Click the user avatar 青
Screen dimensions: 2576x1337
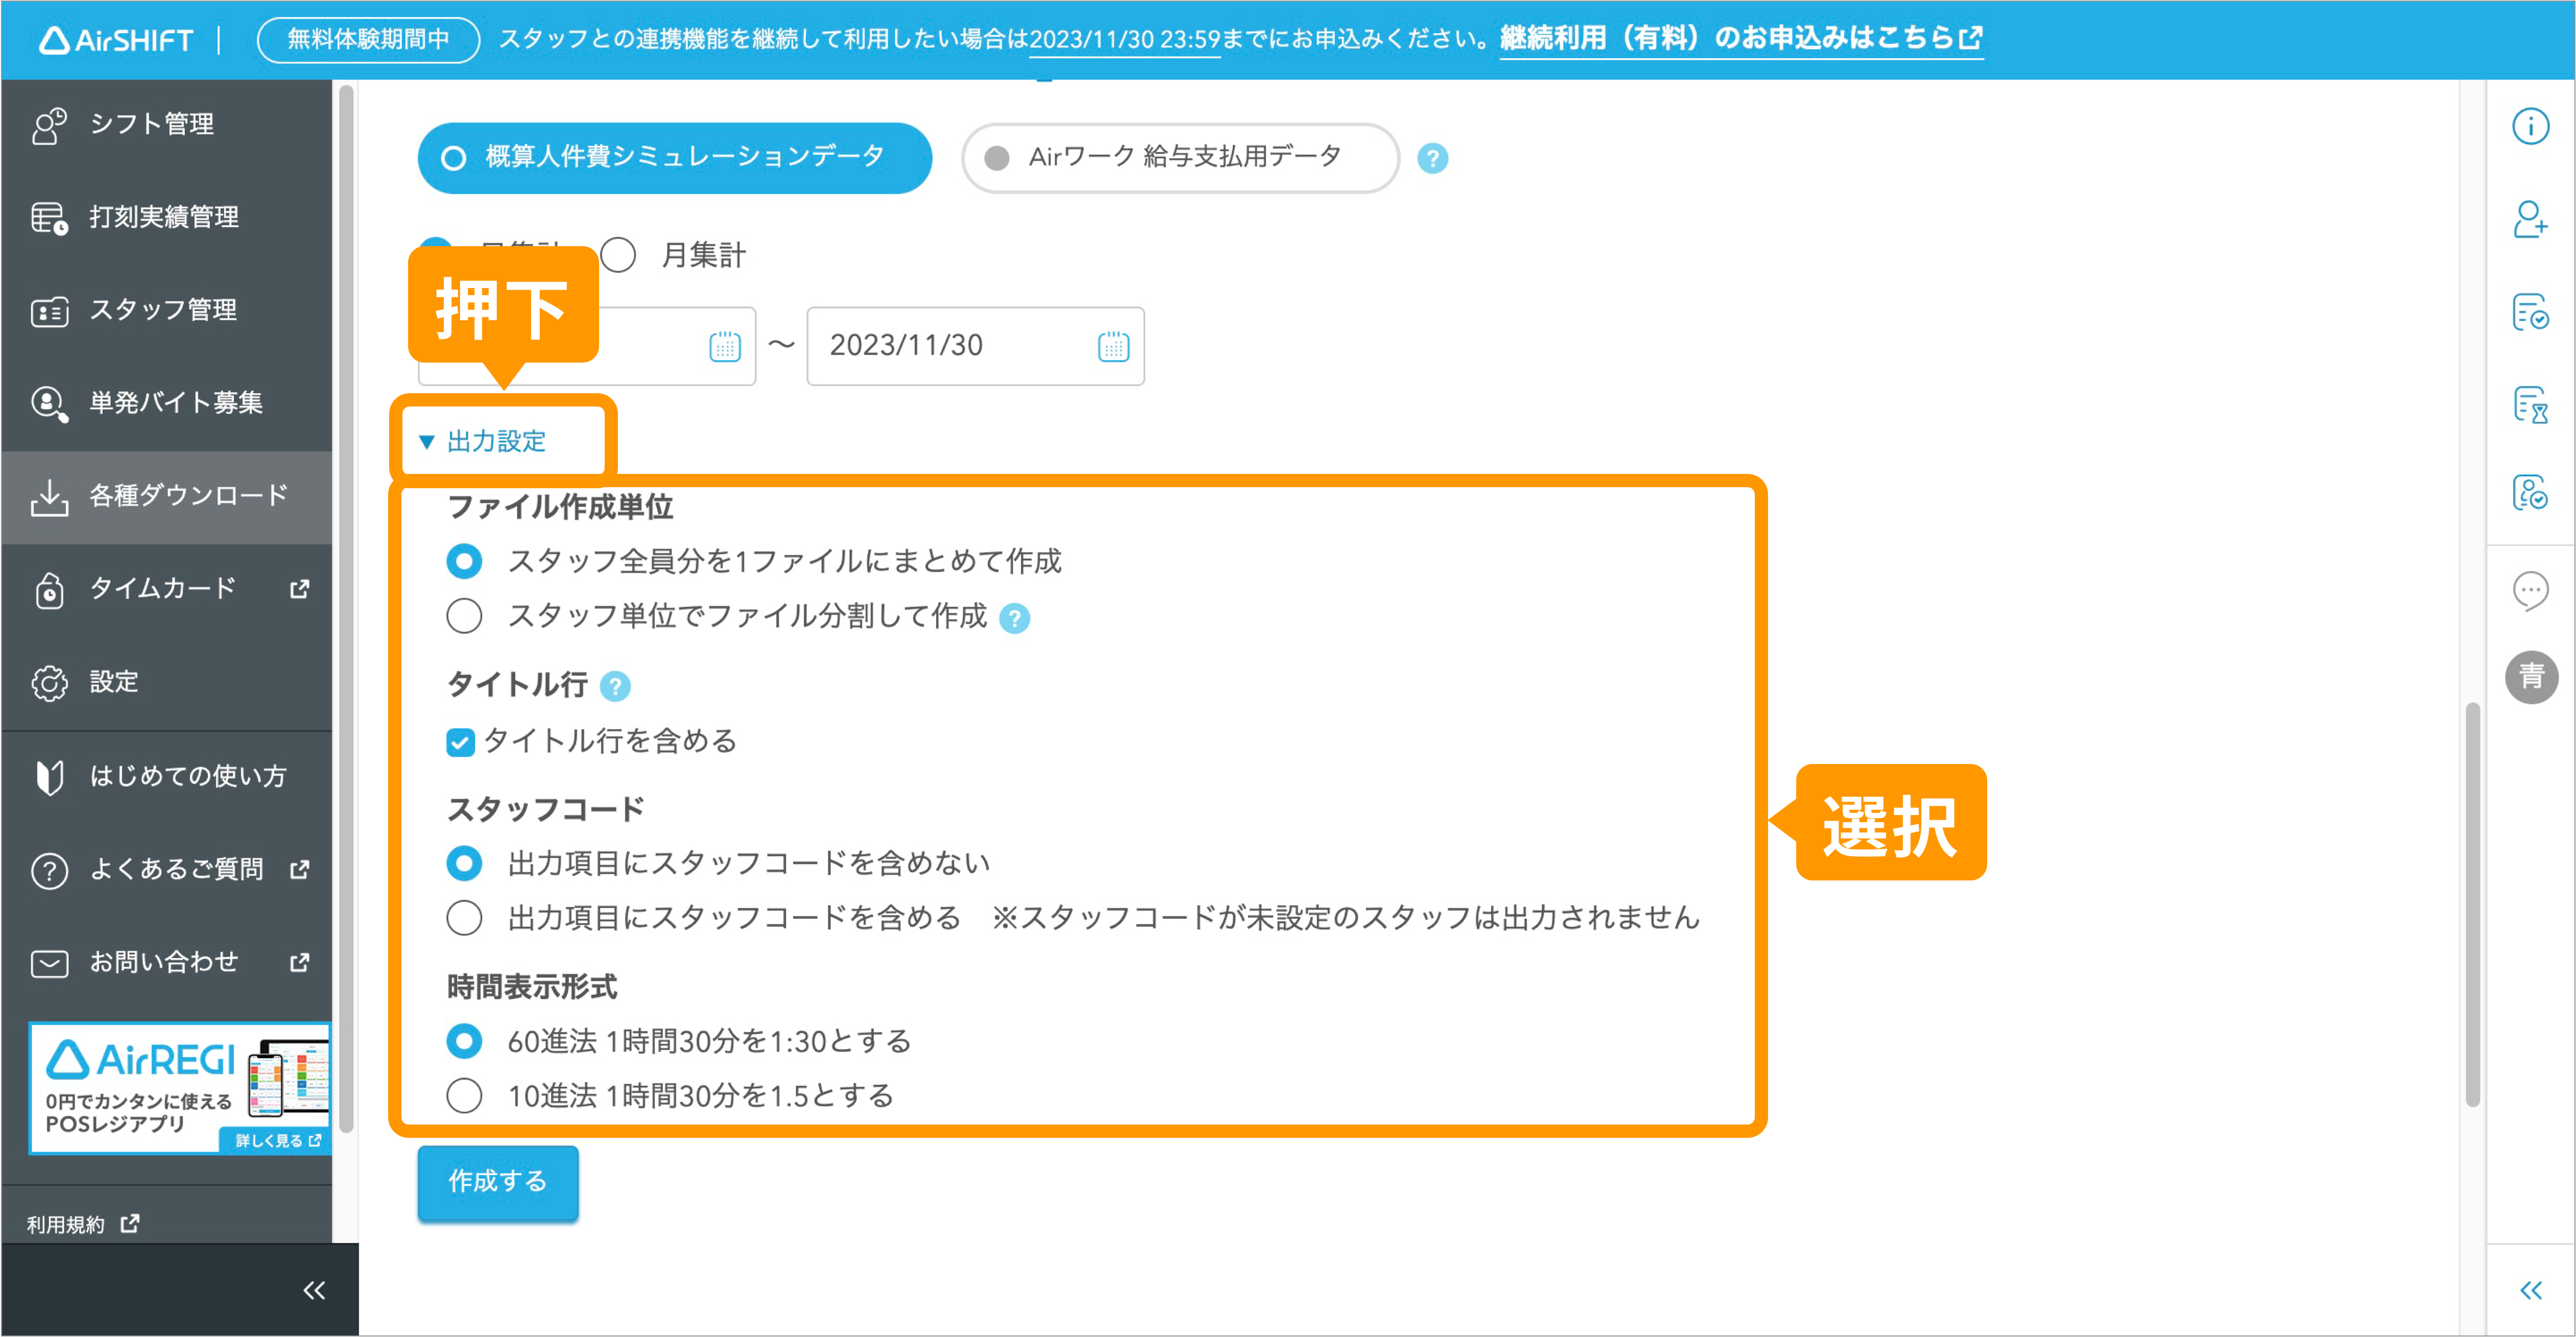[2531, 677]
